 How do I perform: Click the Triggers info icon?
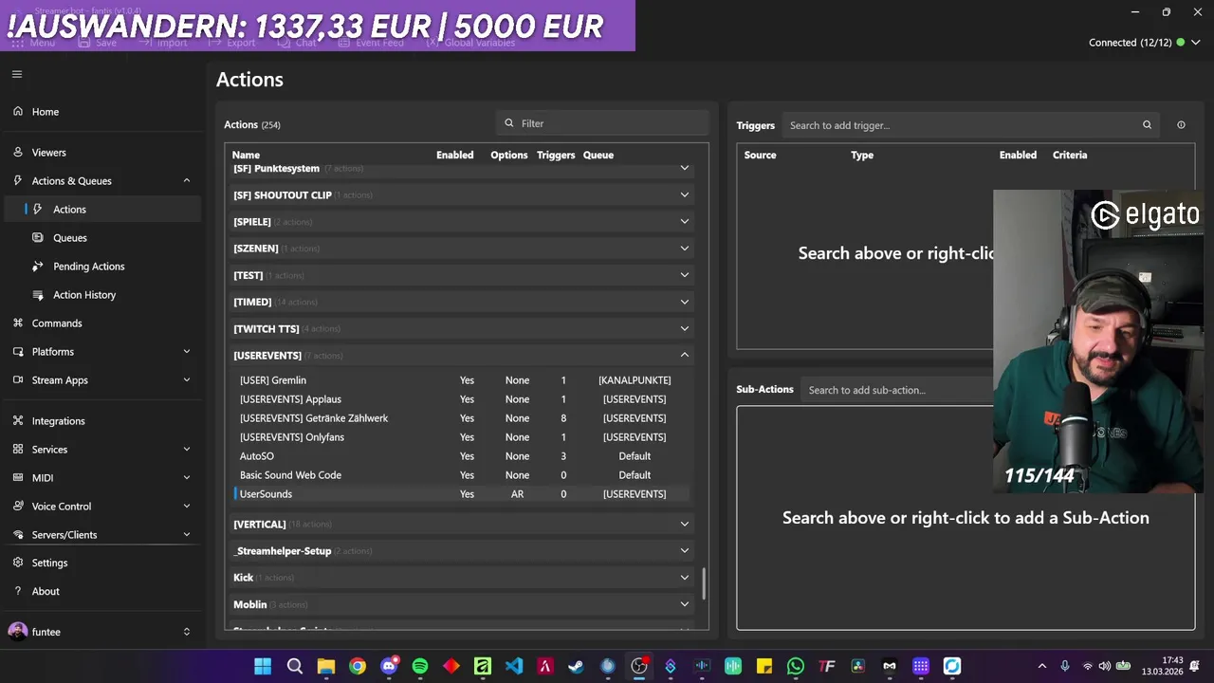[1181, 124]
